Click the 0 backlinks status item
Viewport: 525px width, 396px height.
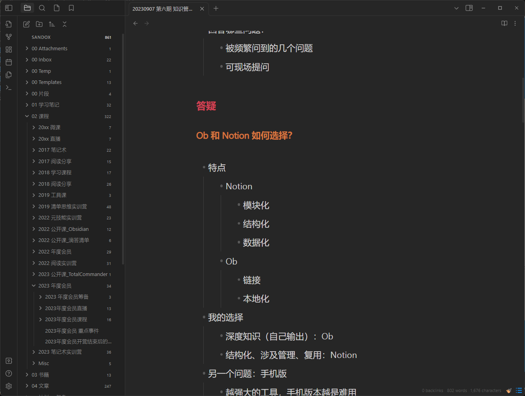(x=432, y=390)
